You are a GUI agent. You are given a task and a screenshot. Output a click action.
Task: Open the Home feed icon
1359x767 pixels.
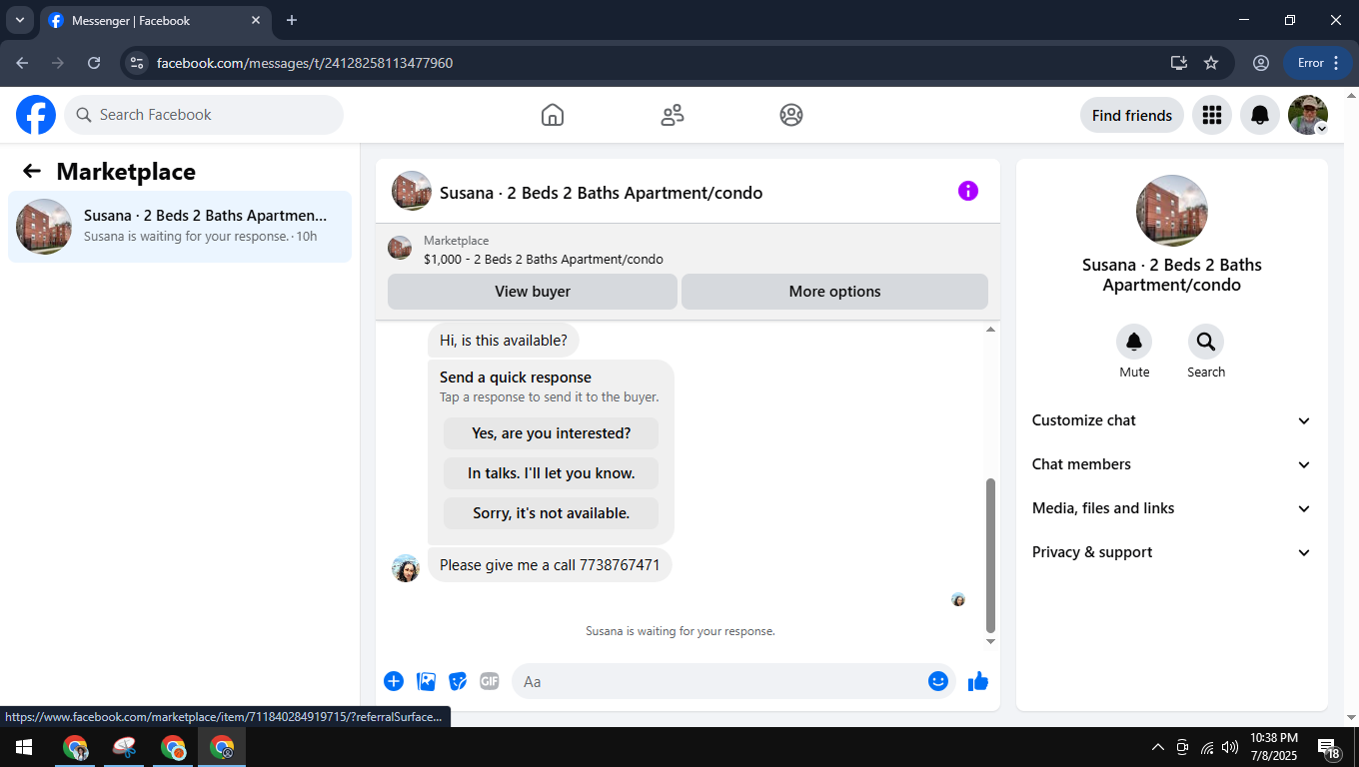pos(553,115)
